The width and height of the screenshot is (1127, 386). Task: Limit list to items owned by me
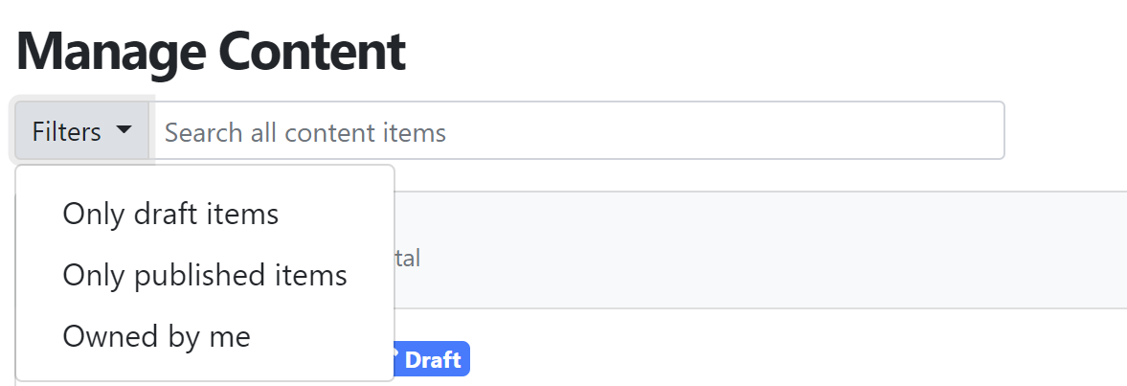(x=157, y=336)
